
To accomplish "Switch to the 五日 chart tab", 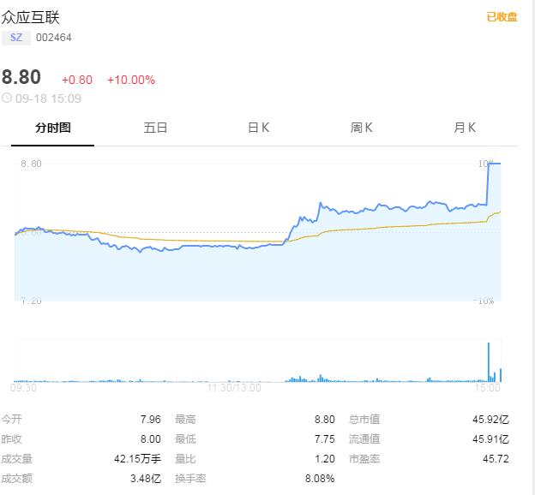I will [155, 128].
